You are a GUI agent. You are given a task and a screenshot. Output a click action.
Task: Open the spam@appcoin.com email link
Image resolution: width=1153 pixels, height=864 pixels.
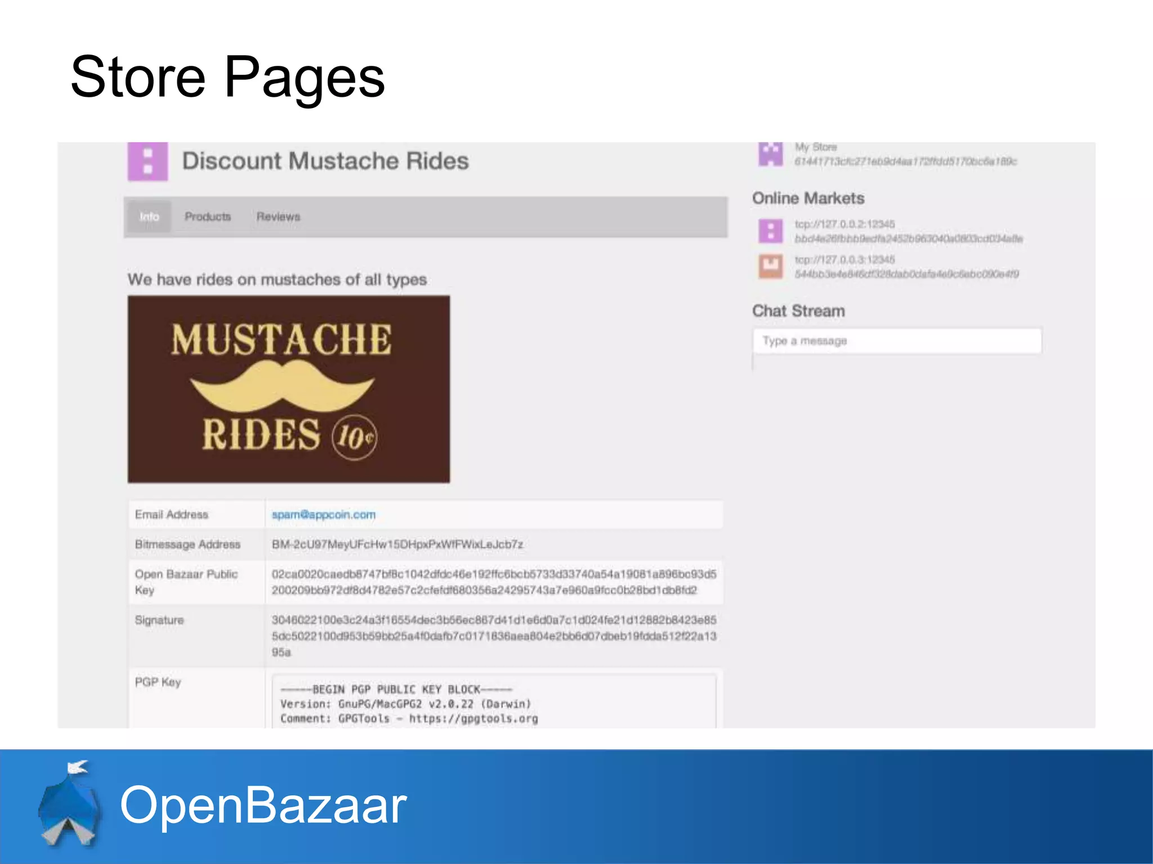(x=323, y=515)
